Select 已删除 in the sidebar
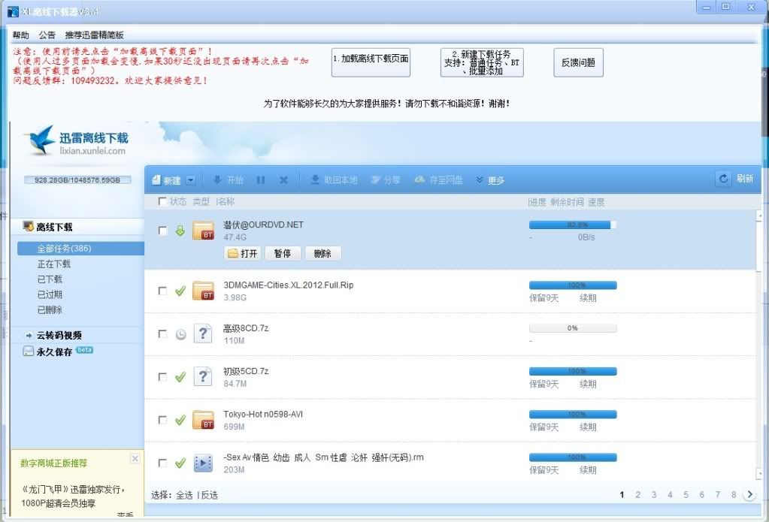769x522 pixels. [x=50, y=309]
